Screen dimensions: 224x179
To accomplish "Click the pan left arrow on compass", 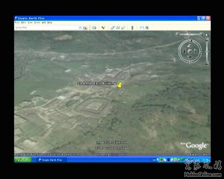I will (184, 51).
